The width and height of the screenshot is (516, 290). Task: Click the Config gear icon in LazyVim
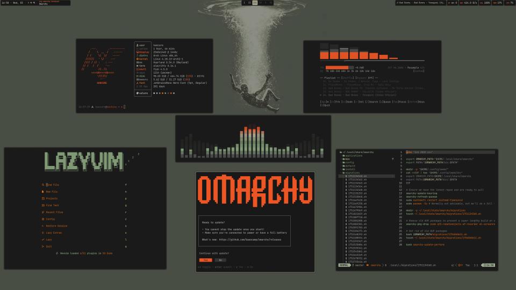pyautogui.click(x=42, y=219)
